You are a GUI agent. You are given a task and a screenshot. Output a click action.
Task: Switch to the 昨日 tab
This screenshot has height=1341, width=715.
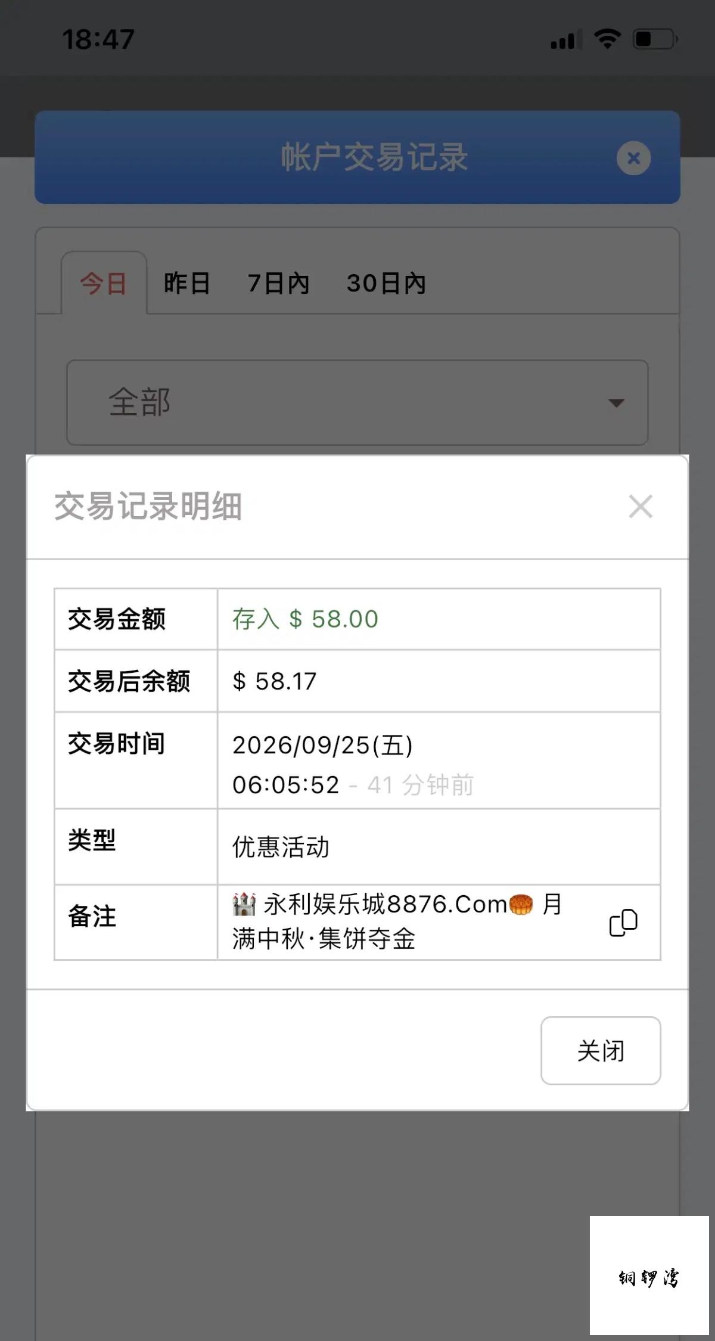[187, 283]
